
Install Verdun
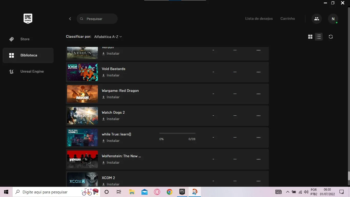111,54
